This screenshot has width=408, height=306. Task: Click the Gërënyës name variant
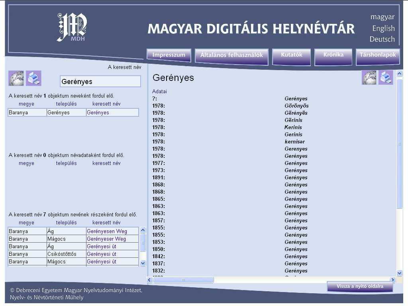[x=296, y=113]
